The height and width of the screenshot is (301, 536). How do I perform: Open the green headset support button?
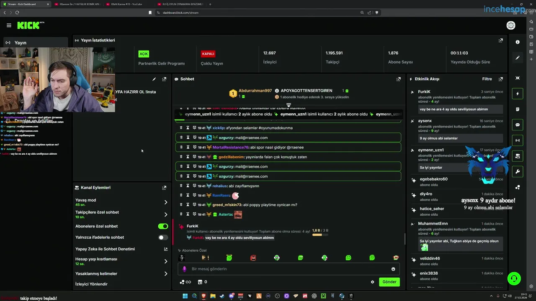514,278
